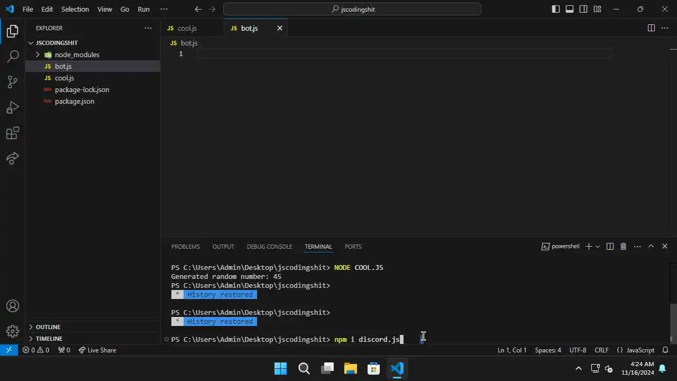677x381 pixels.
Task: Open the Explorer view in activity bar
Action: [13, 31]
